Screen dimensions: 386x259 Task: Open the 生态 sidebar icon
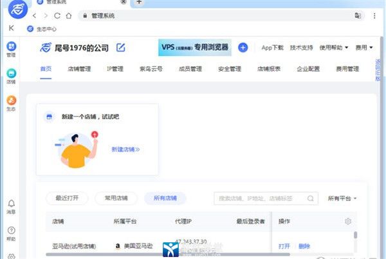tap(11, 101)
